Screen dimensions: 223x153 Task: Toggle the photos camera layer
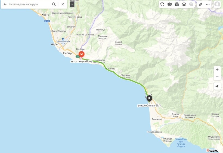(x=177, y=4)
